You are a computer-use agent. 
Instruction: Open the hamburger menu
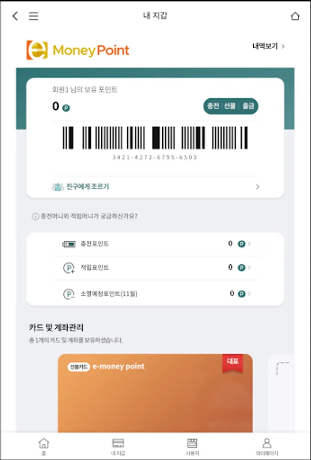[x=33, y=16]
